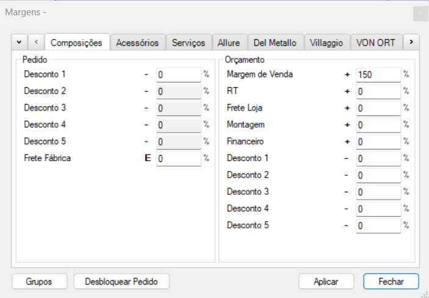The width and height of the screenshot is (429, 298).
Task: Click the Pedido Desconto 1 input field
Action: (x=178, y=74)
